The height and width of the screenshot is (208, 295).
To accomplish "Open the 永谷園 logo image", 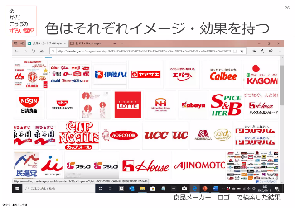I will [35, 135].
